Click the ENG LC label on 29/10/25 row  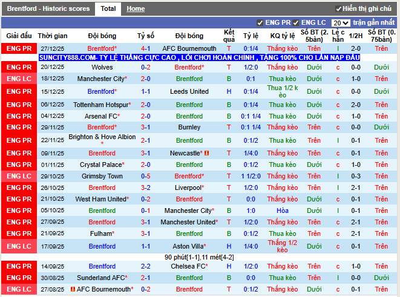19,176
